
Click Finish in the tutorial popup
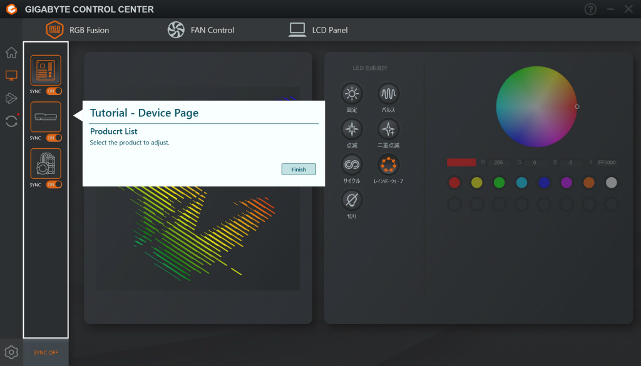pos(299,169)
